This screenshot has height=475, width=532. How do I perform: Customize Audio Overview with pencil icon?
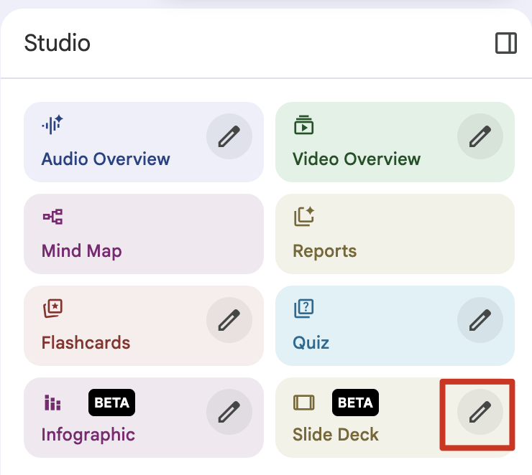point(229,136)
